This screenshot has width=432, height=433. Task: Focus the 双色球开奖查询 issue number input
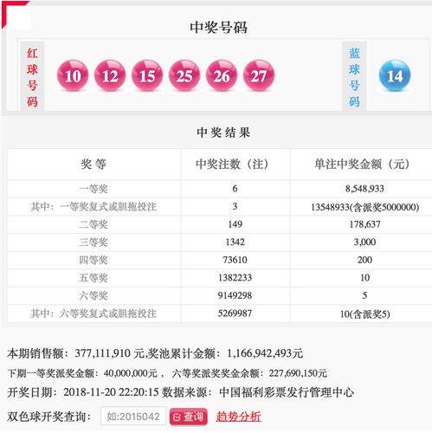(133, 417)
